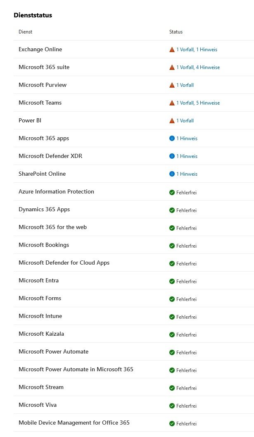Click the 'Dienst' column header
The height and width of the screenshot is (437, 254).
click(x=25, y=32)
